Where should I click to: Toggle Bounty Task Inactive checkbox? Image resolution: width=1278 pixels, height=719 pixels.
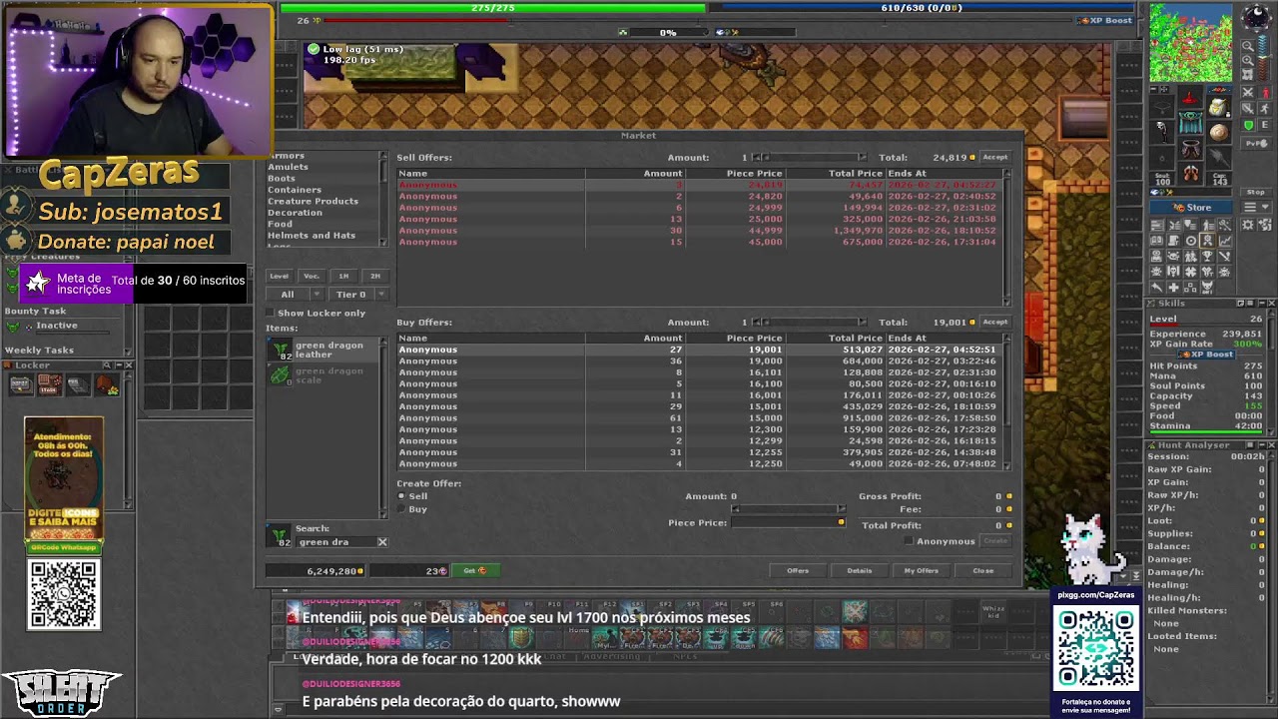tap(29, 326)
